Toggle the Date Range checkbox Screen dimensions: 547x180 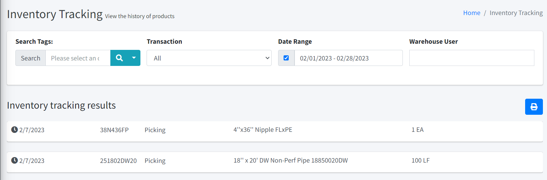click(x=286, y=58)
